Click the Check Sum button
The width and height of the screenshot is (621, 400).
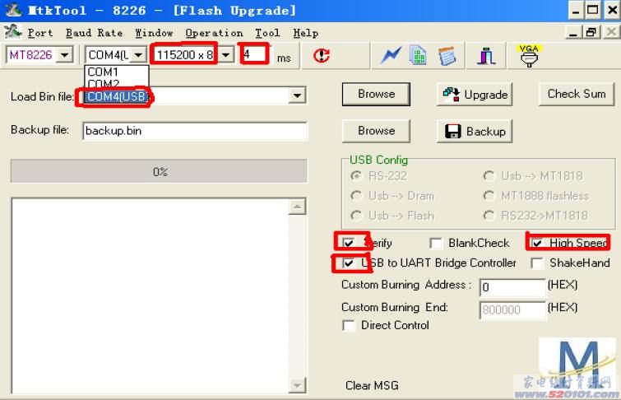577,94
